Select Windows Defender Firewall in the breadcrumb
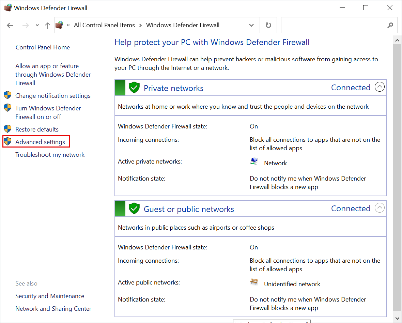The width and height of the screenshot is (402, 323). pyautogui.click(x=183, y=25)
